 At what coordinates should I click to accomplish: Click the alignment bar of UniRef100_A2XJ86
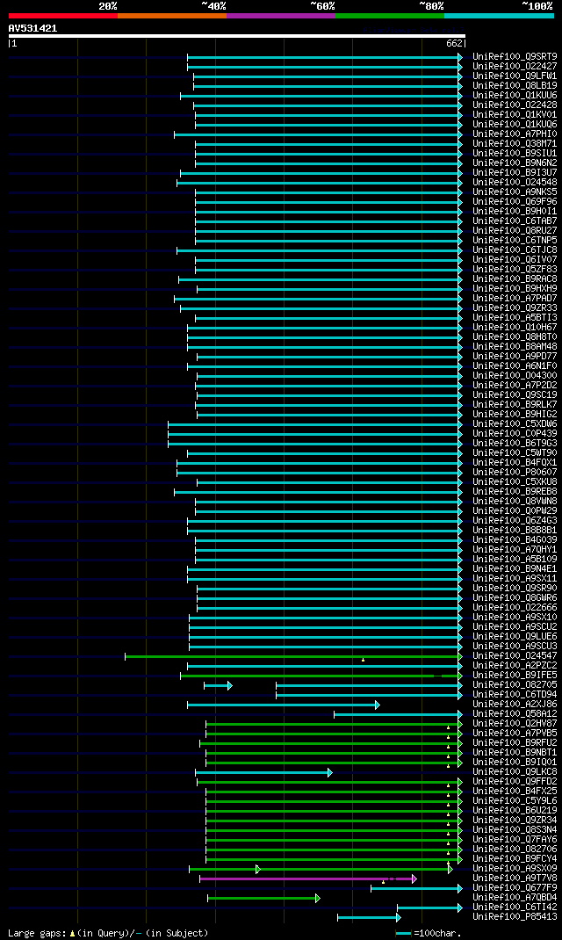coord(282,705)
